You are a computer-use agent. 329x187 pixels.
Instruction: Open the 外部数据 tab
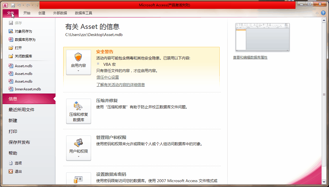60,13
